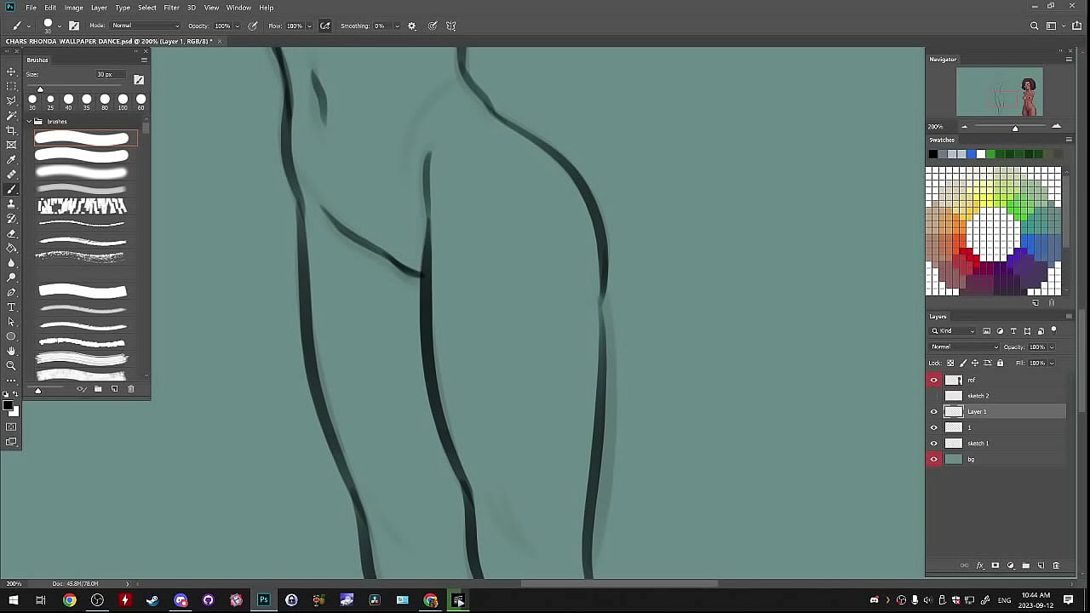Choose the Horizontal Type tool

[x=11, y=306]
